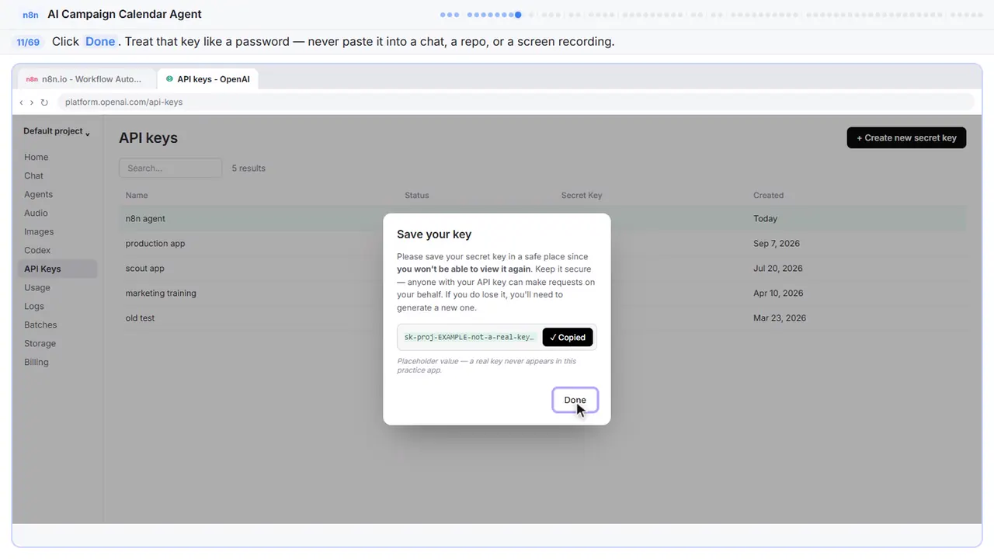Open Usage in the sidebar
The image size is (994, 559).
[37, 287]
